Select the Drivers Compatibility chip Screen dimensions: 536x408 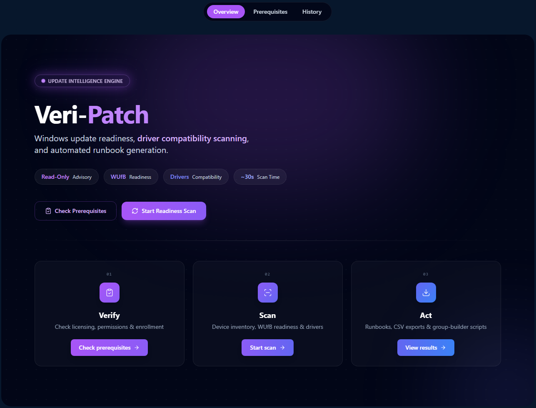(x=196, y=177)
